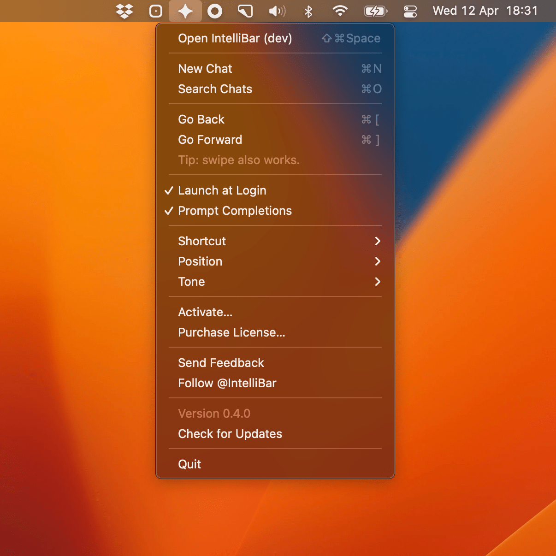This screenshot has height=556, width=556.
Task: Choose Go Back
Action: coord(275,119)
